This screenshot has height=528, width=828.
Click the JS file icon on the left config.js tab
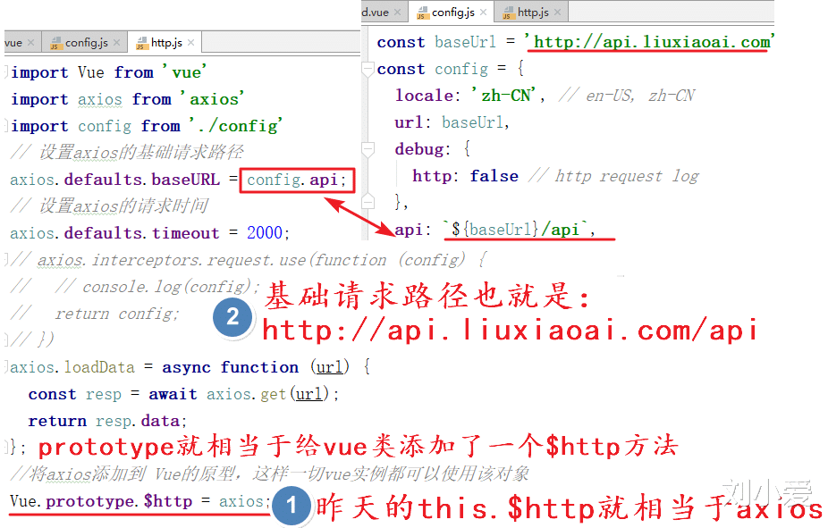pos(55,41)
